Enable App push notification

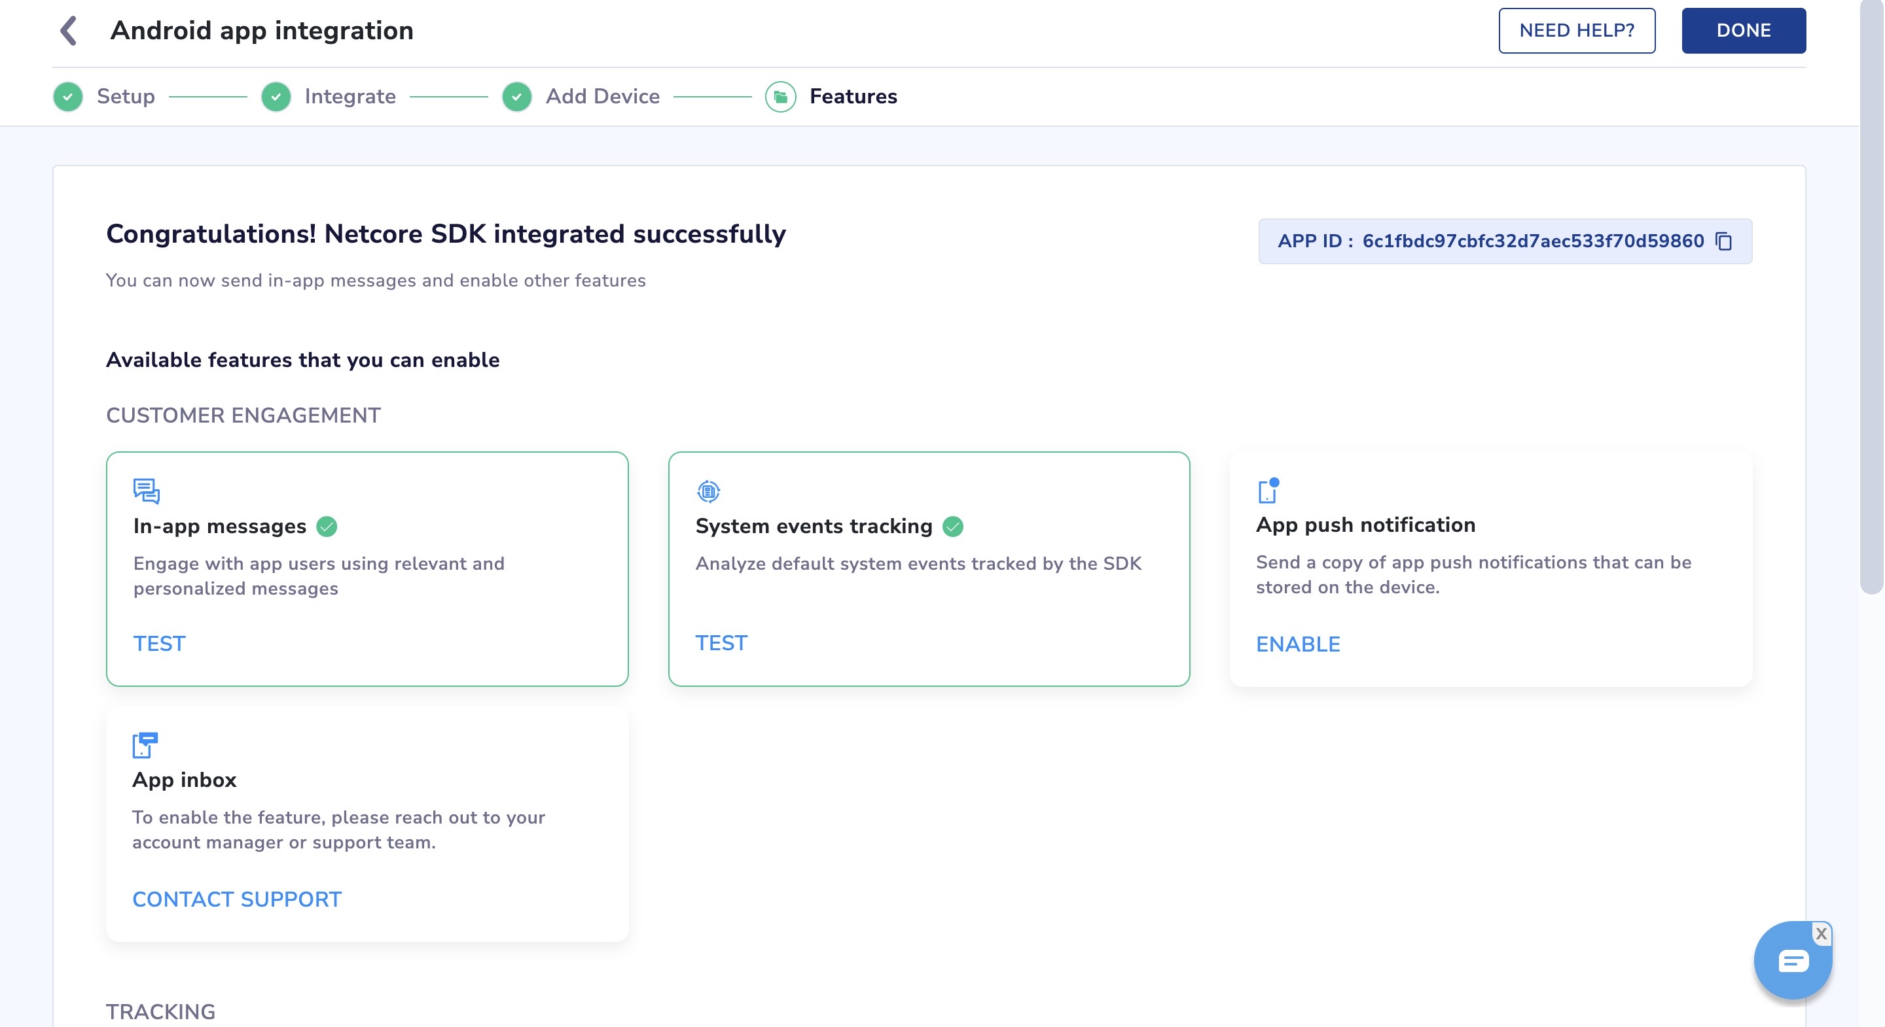tap(1298, 644)
